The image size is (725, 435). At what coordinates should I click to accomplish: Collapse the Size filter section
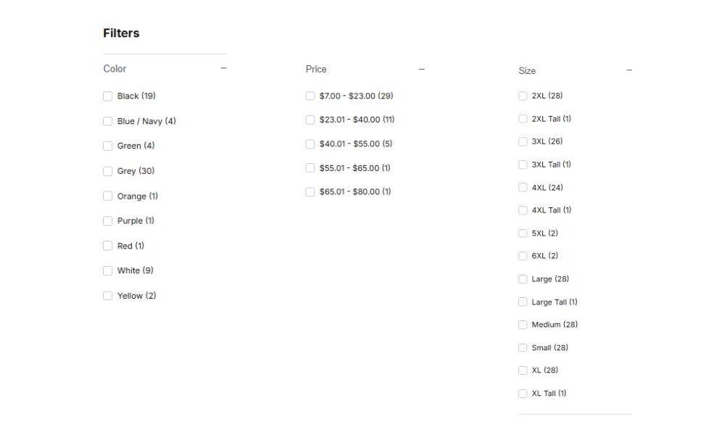[x=629, y=70]
